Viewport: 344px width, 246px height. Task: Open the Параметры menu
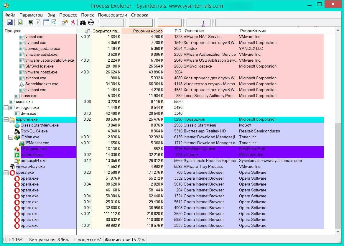(x=31, y=15)
